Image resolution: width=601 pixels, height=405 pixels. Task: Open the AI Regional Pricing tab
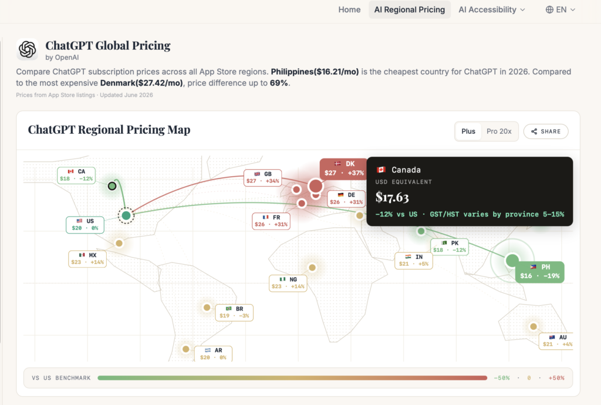409,9
